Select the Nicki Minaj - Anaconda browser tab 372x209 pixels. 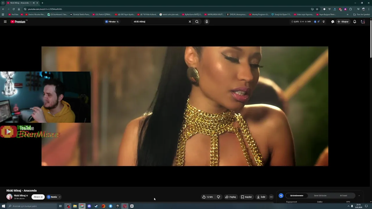[x=22, y=3]
